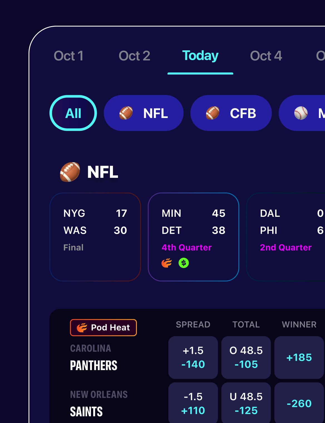325x423 pixels.
Task: Click the fire icon on the MIN-DET game card
Action: 167,262
